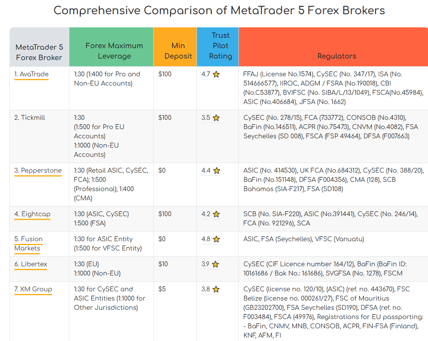The height and width of the screenshot is (341, 428).
Task: Click AvaTrade's 4.7 Trustpilot rating number
Action: point(206,74)
